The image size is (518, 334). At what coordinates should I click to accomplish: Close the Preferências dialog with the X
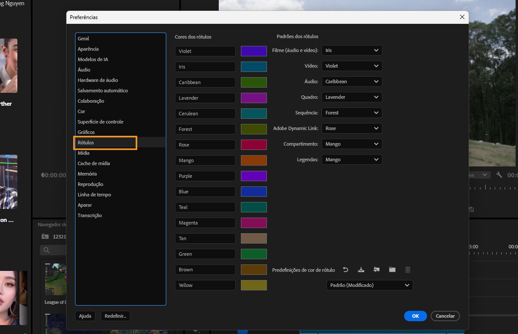coord(462,17)
